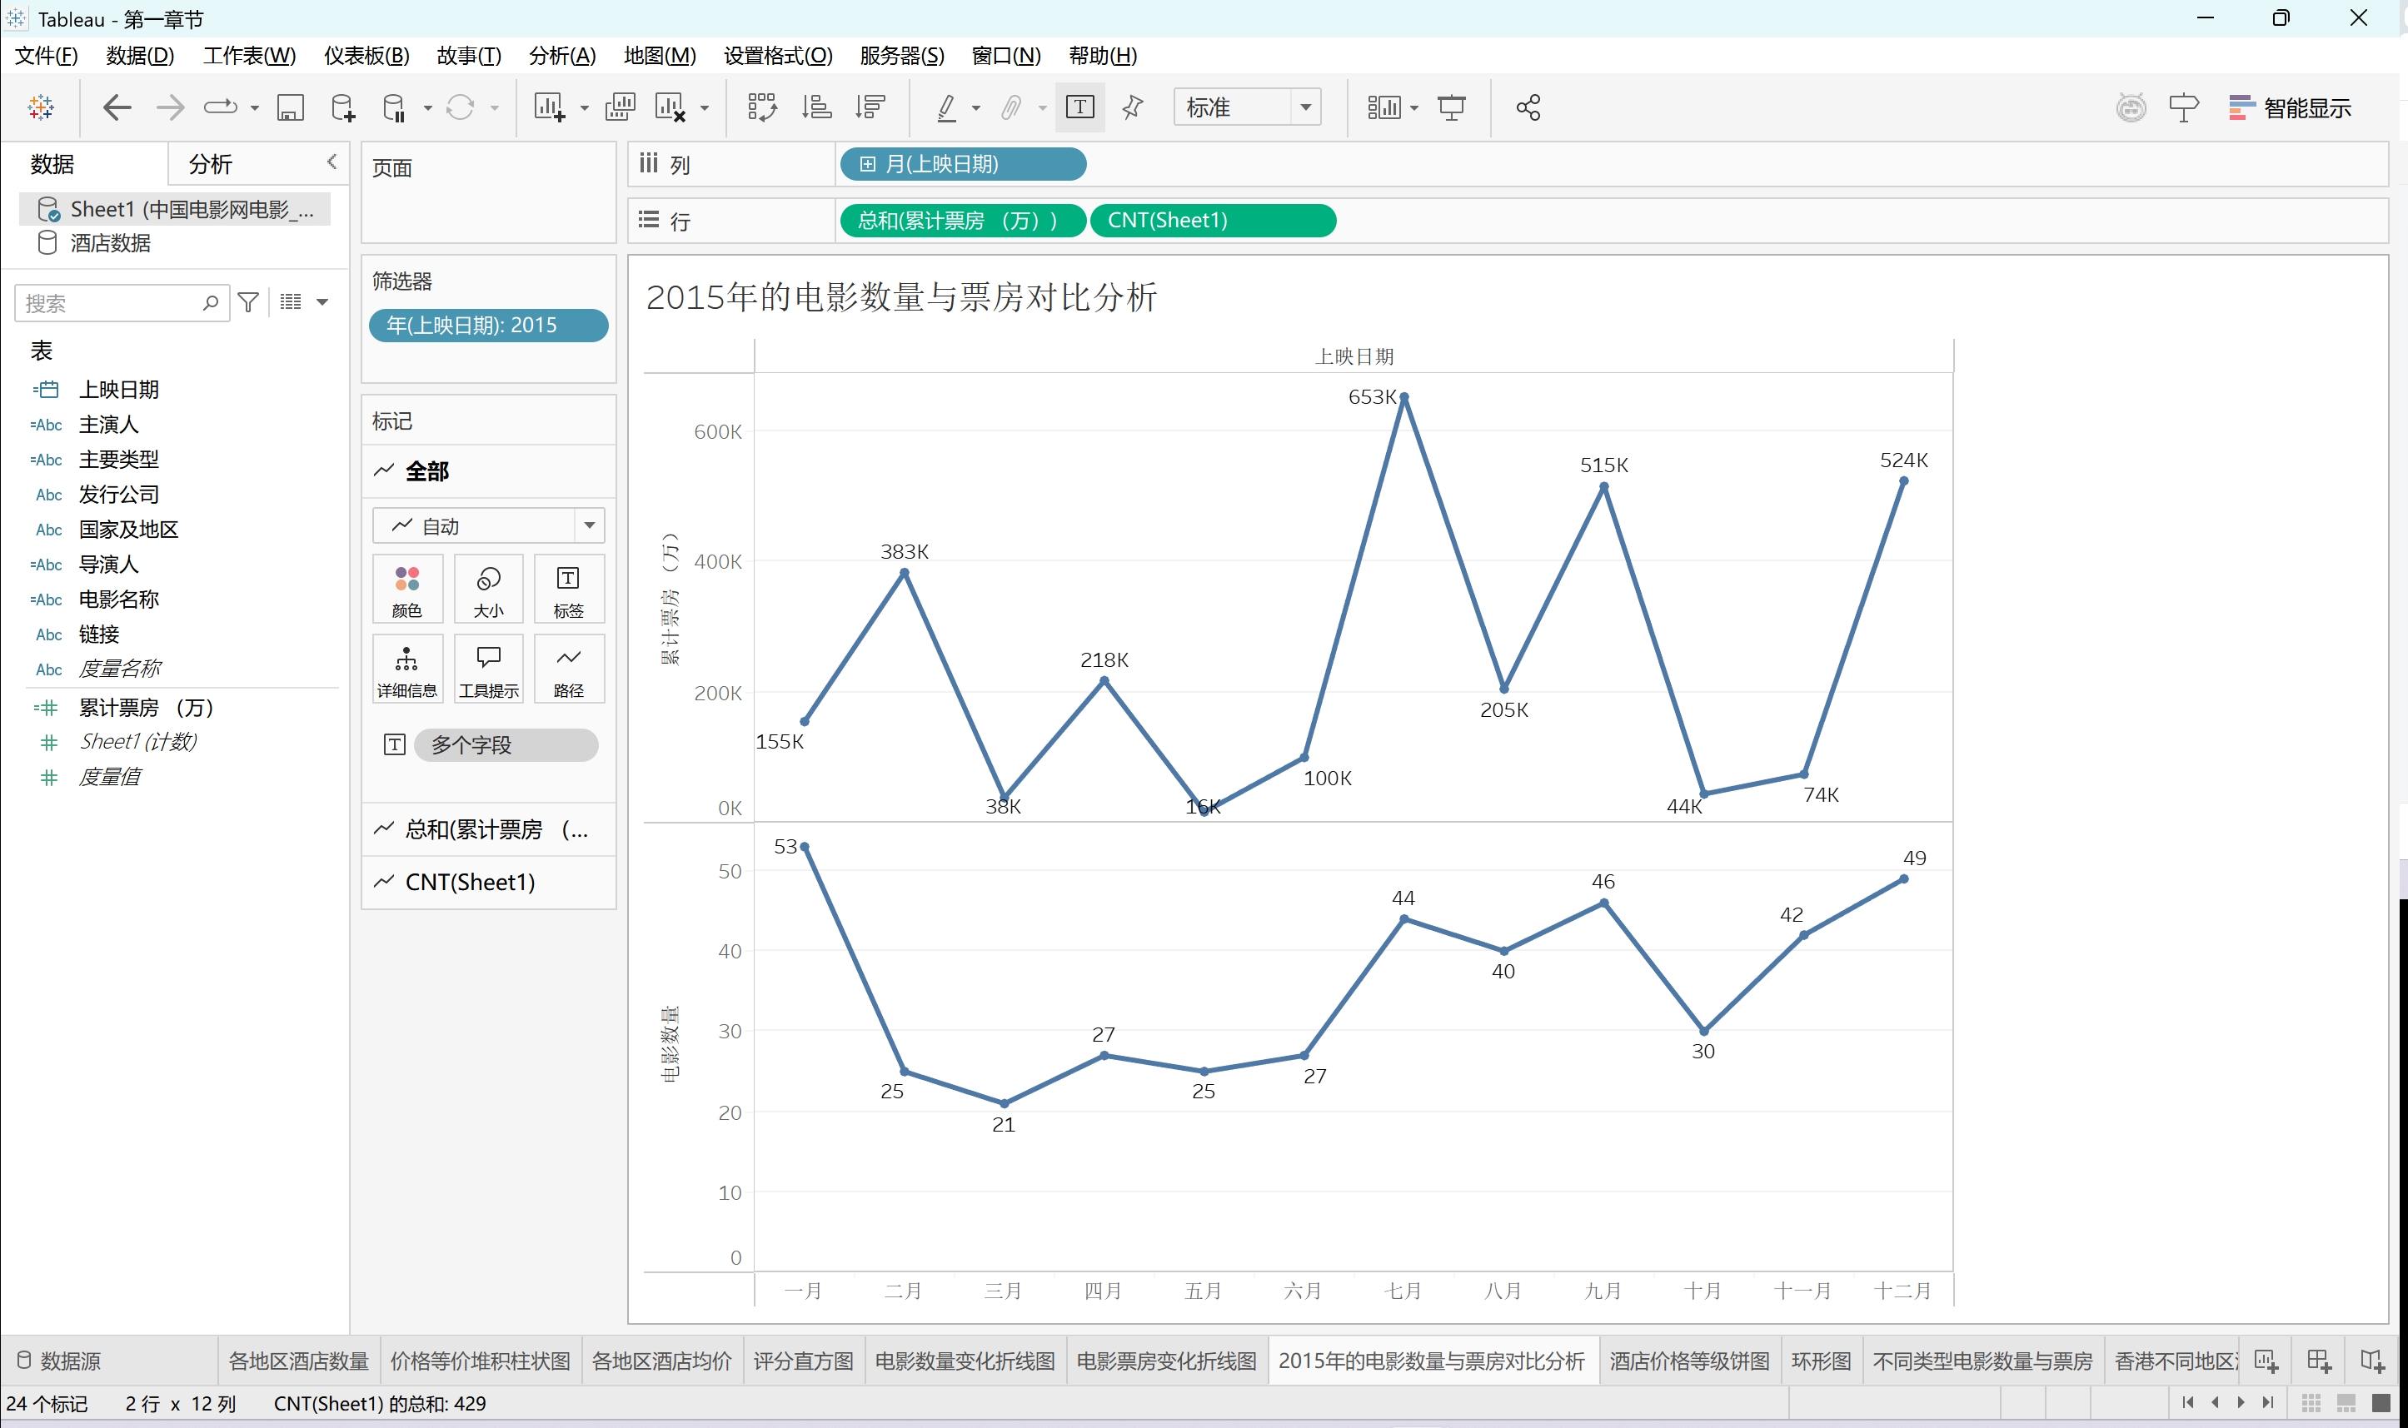This screenshot has height=1428, width=2408.
Task: Toggle show mark labels button
Action: [x=1079, y=107]
